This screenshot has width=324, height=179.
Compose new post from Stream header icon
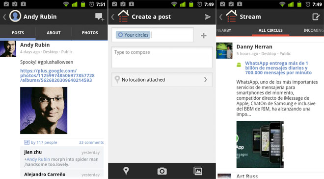tap(316, 17)
